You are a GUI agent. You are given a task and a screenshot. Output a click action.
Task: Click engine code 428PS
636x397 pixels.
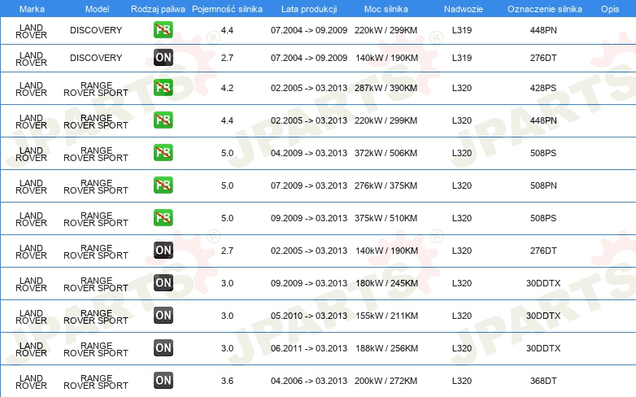click(x=543, y=88)
